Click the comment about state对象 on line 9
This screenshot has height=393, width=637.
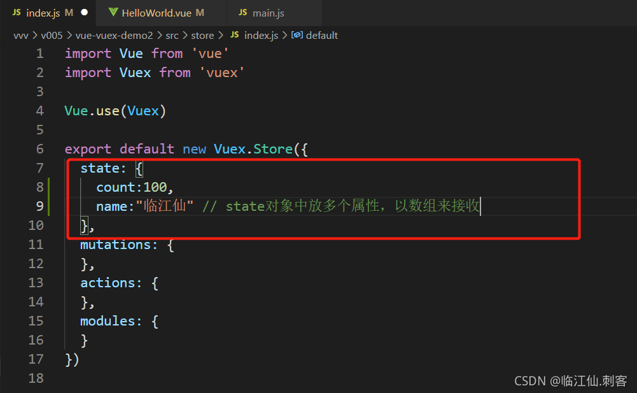(x=341, y=206)
